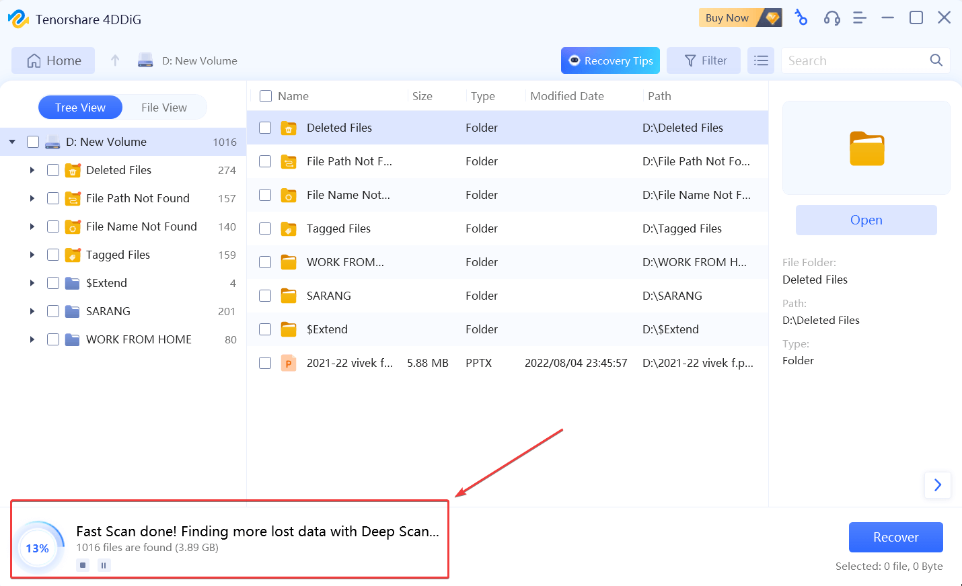Switch to list view layout icon
The height and width of the screenshot is (586, 962).
[x=761, y=60]
